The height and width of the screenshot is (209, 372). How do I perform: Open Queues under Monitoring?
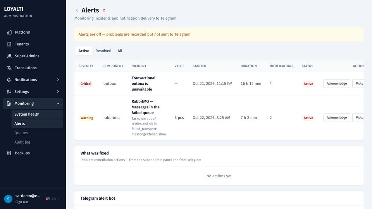click(37, 133)
